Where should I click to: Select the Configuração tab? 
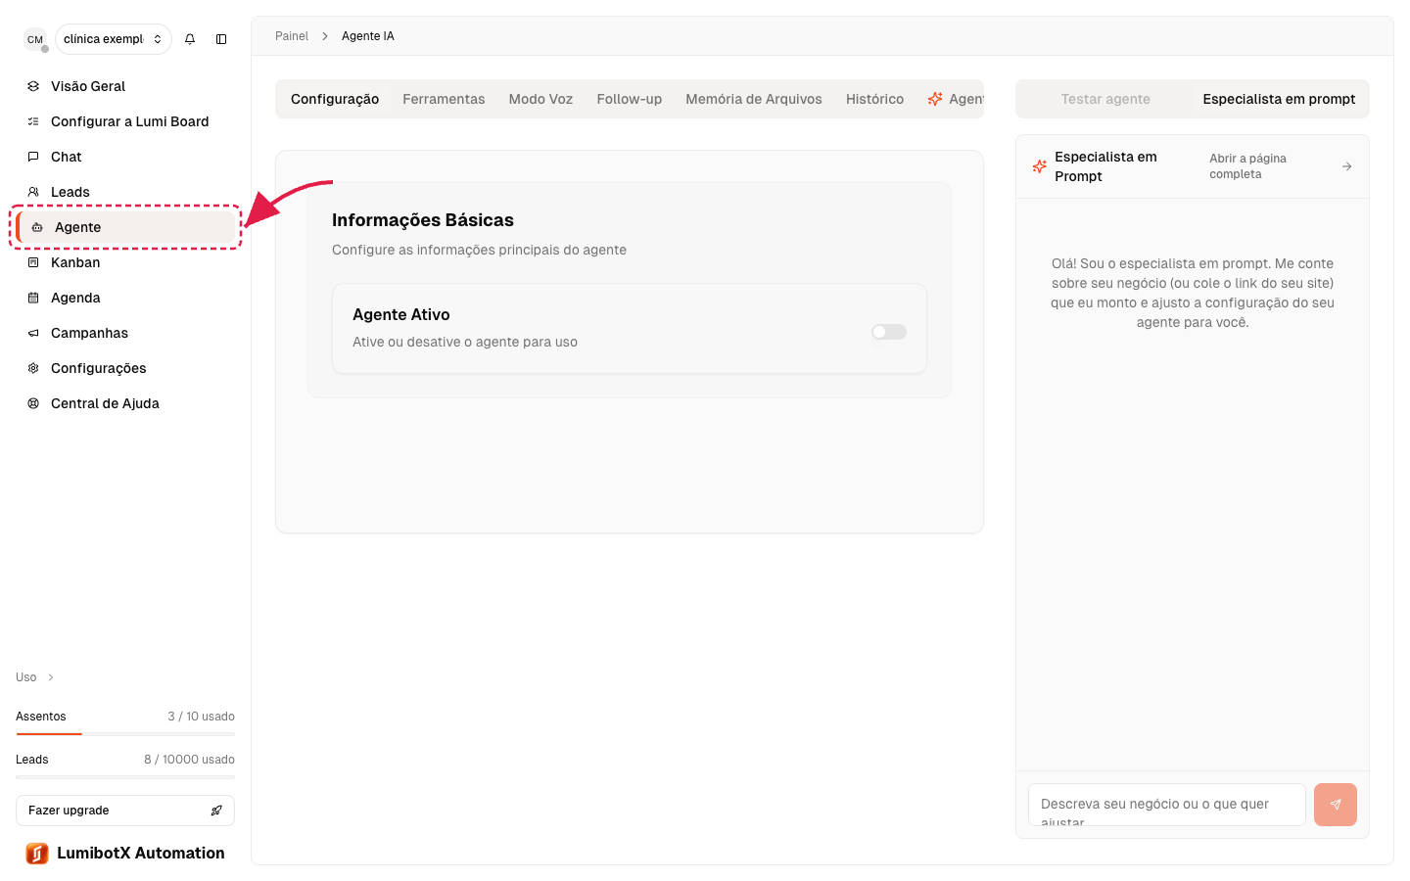pos(335,99)
